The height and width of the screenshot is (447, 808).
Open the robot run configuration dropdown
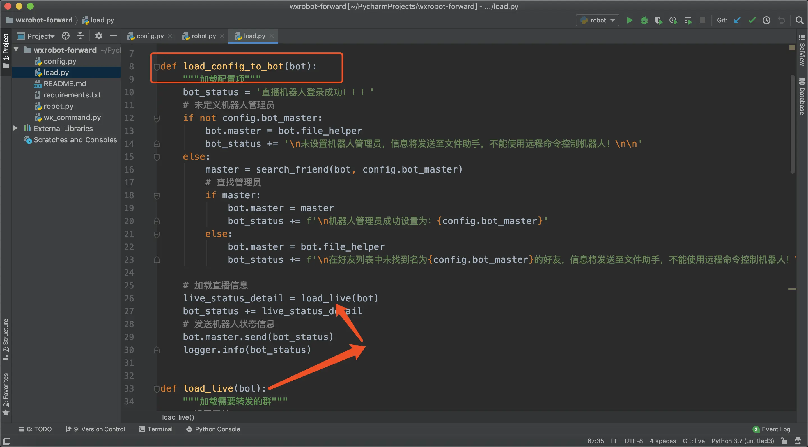598,20
